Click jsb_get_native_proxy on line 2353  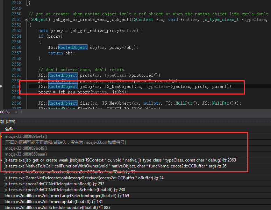95,31
